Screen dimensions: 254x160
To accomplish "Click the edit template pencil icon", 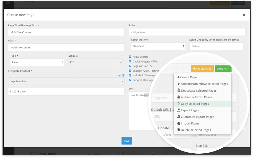I will (x=123, y=76).
